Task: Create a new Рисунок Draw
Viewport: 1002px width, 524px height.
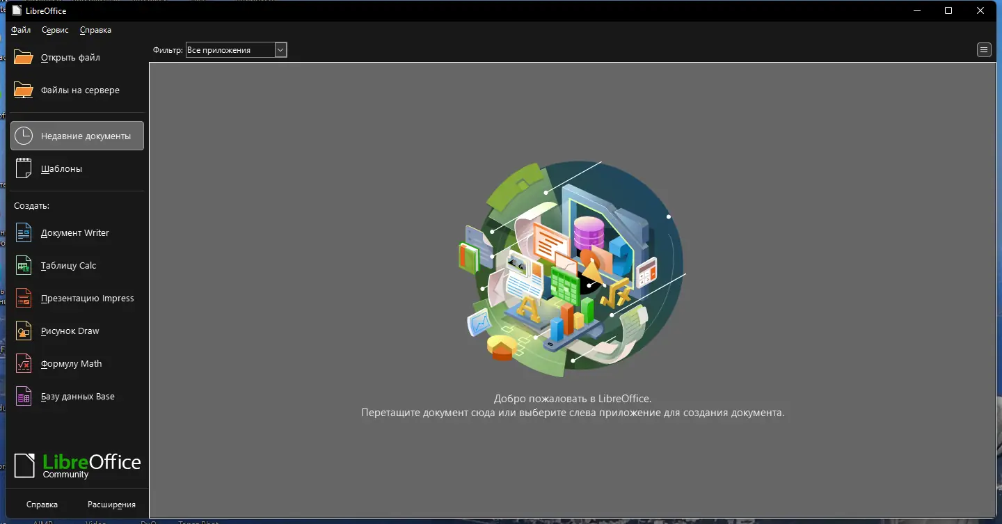Action: [x=77, y=331]
